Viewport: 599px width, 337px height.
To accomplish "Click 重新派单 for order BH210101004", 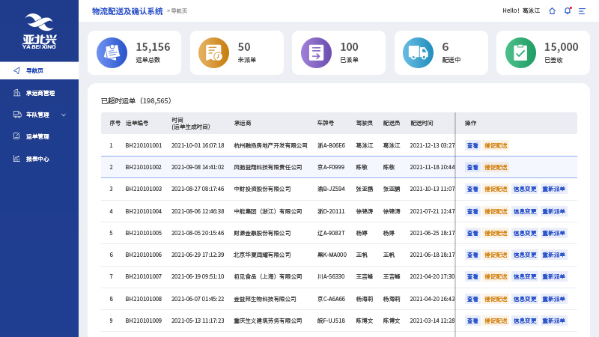I will pyautogui.click(x=554, y=211).
